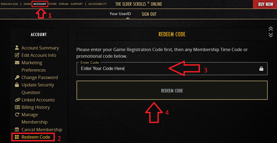Click the Manage Membership refresh icon
The height and width of the screenshot is (143, 277).
coord(17,115)
